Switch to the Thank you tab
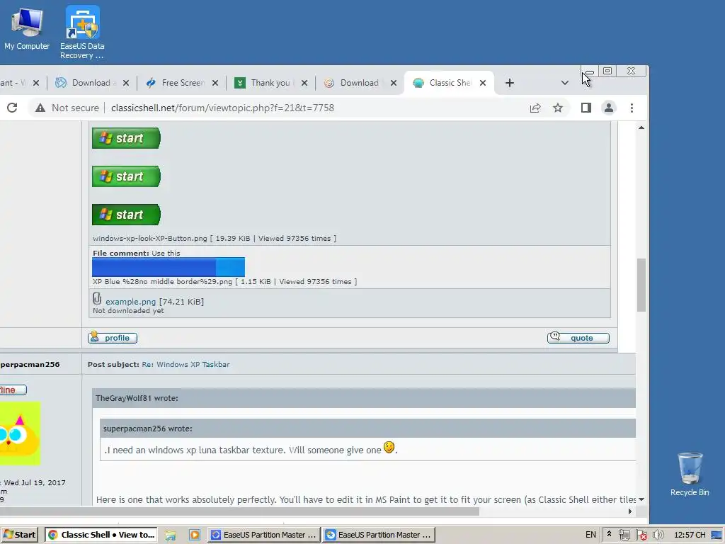 pyautogui.click(x=270, y=83)
